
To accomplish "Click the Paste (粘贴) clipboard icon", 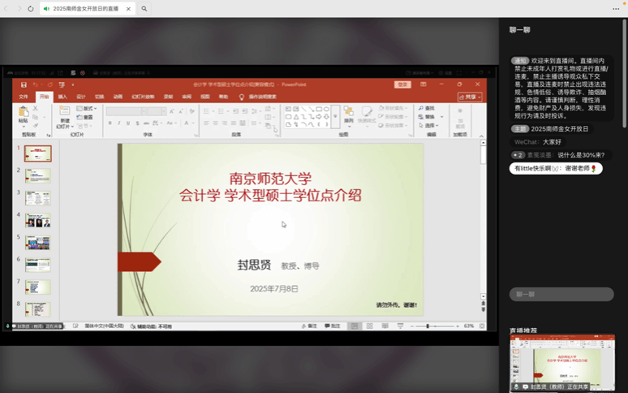I will click(23, 112).
